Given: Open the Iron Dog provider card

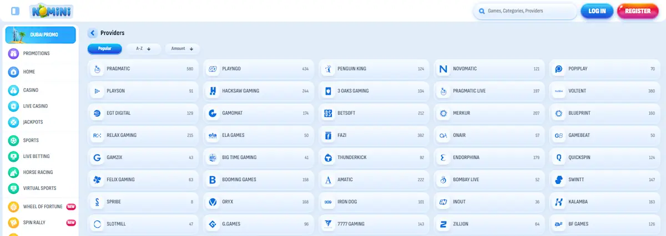Looking at the screenshot, I should click(374, 202).
